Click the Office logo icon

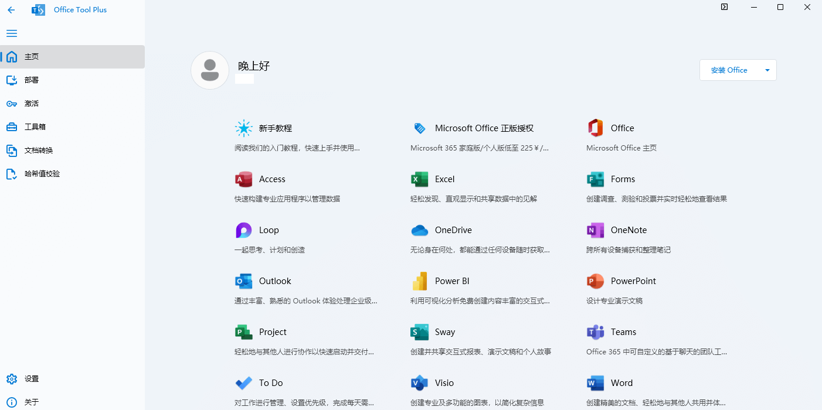click(595, 128)
